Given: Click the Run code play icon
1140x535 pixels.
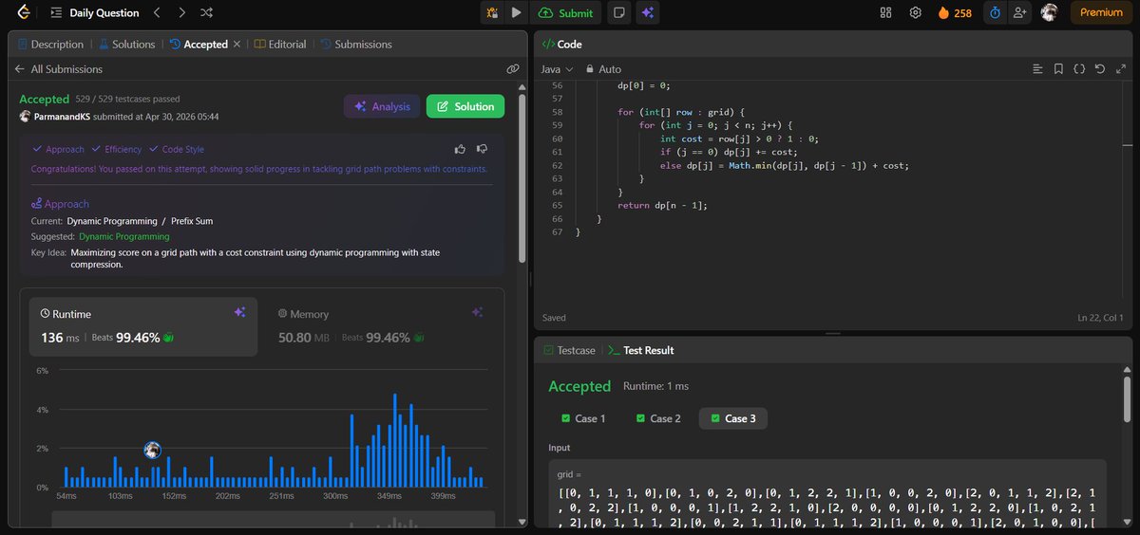Looking at the screenshot, I should click(516, 13).
